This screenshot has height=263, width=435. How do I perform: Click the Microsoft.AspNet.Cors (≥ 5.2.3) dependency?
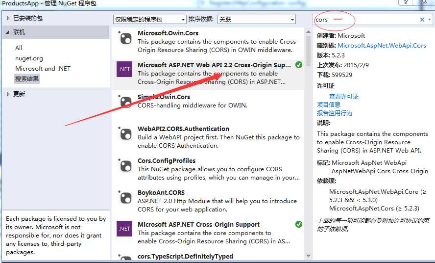pyautogui.click(x=374, y=208)
